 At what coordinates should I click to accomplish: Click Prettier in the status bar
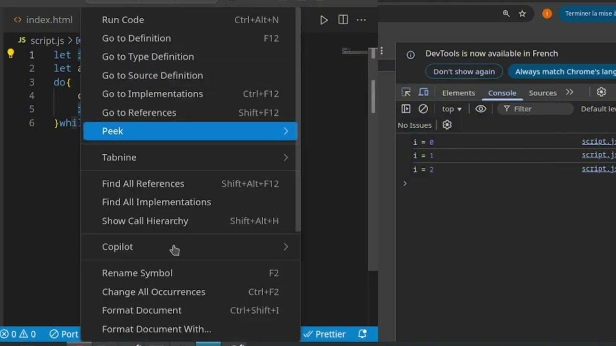click(324, 334)
